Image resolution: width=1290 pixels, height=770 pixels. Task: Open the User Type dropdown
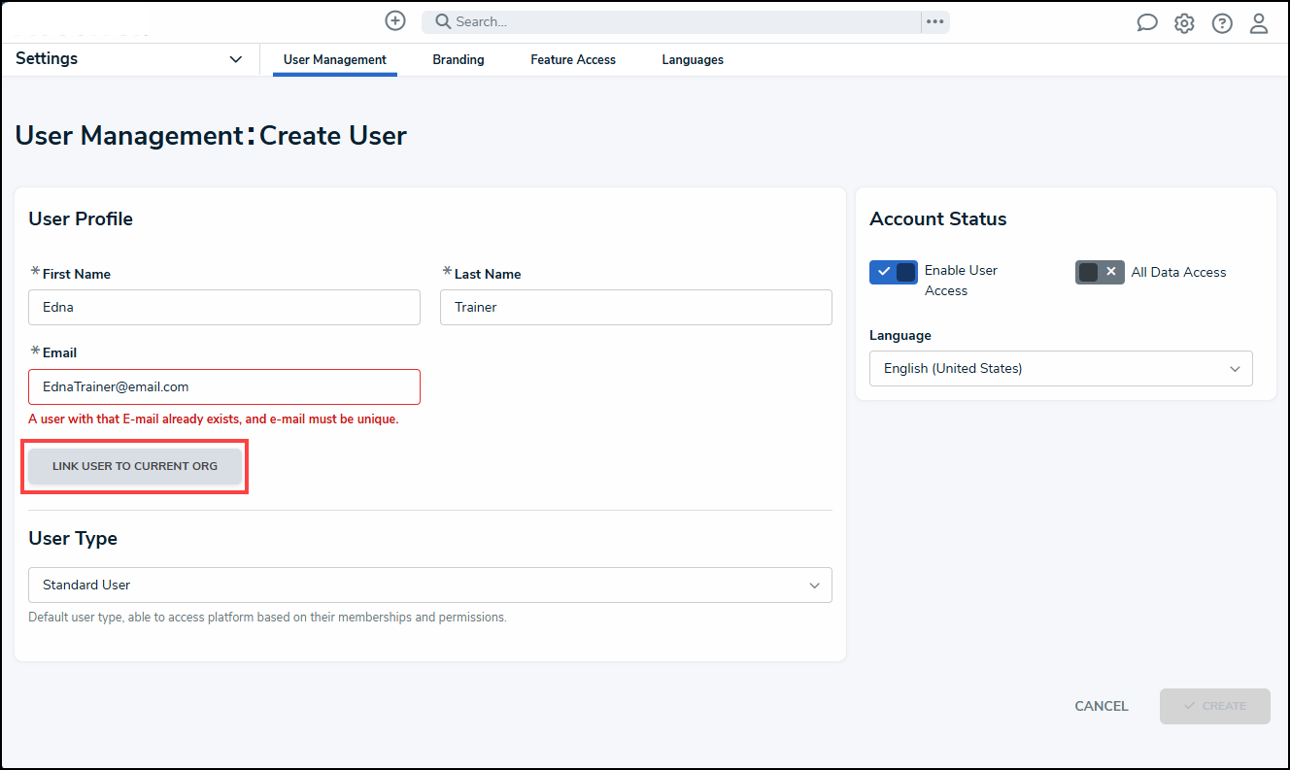tap(430, 585)
